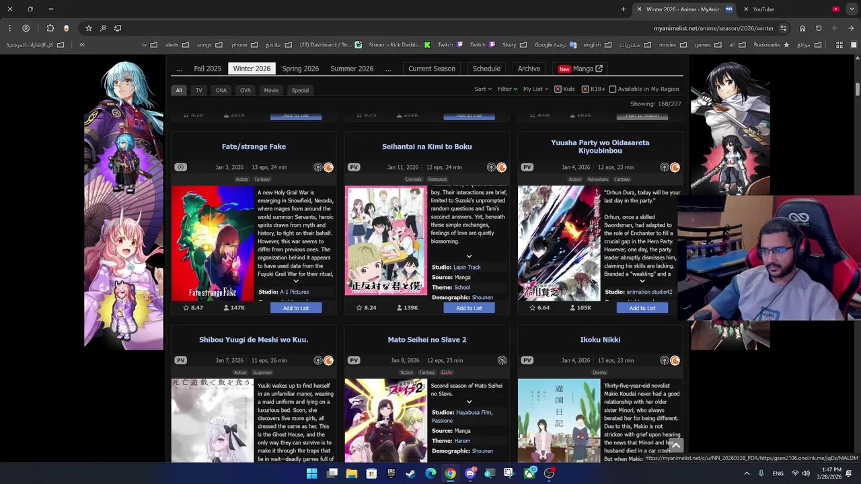The height and width of the screenshot is (484, 861).
Task: Click Crunchyroll icon on Shibou Yuugi card
Action: [328, 360]
